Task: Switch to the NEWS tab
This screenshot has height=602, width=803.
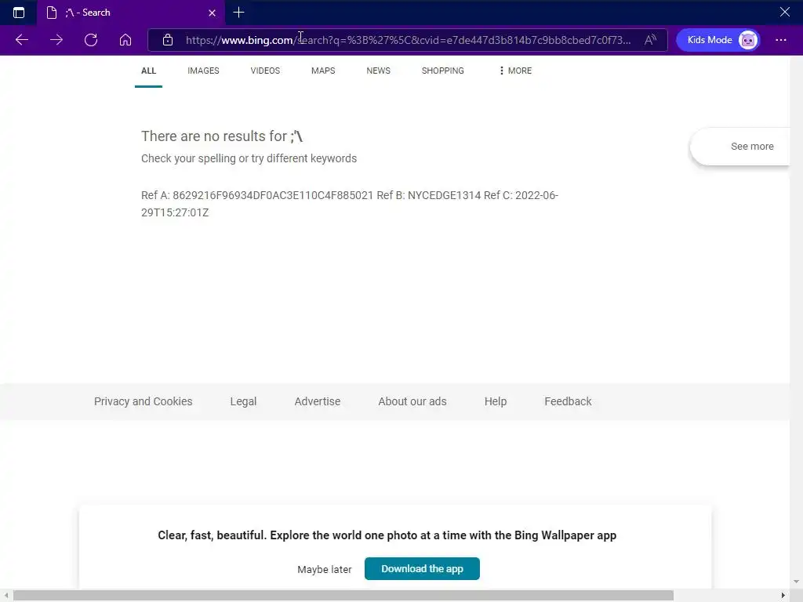Action: (379, 71)
